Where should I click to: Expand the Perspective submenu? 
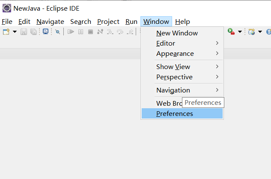pos(182,77)
